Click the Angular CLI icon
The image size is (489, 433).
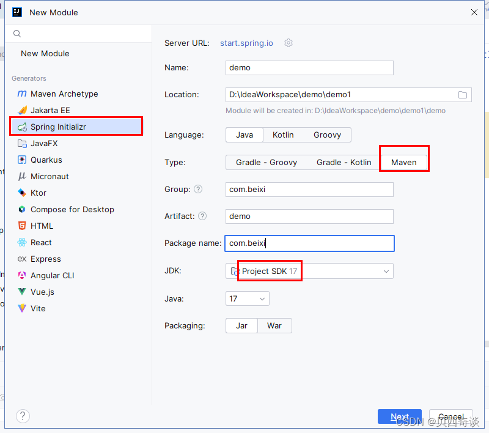(x=22, y=275)
